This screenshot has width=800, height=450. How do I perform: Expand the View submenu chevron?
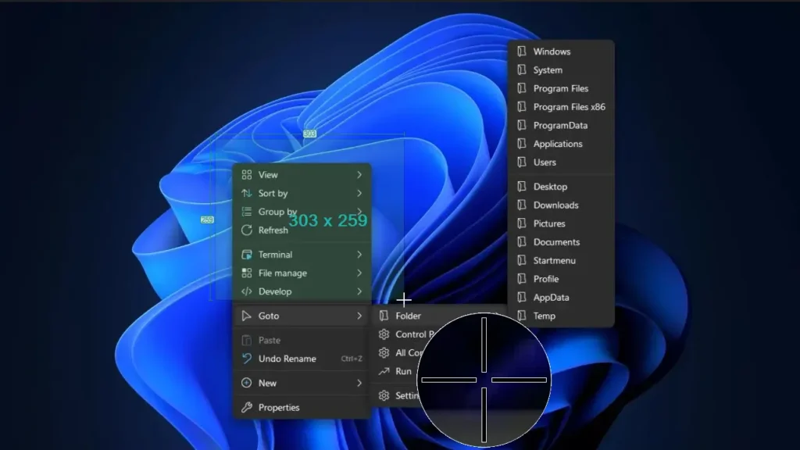359,175
